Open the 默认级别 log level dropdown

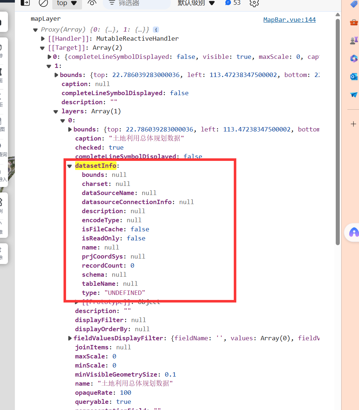(x=196, y=3)
